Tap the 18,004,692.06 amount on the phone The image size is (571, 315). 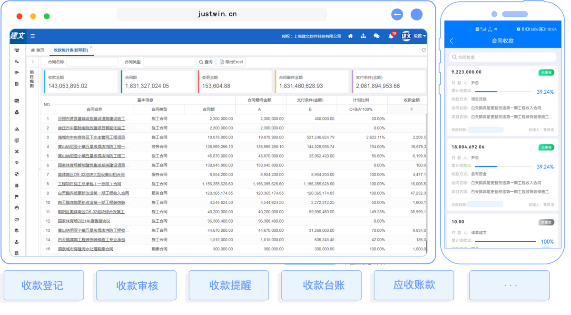468,147
